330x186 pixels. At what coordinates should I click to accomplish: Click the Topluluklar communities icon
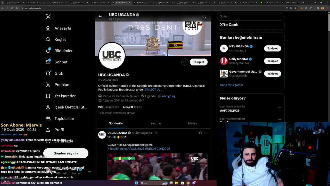[x=48, y=119]
